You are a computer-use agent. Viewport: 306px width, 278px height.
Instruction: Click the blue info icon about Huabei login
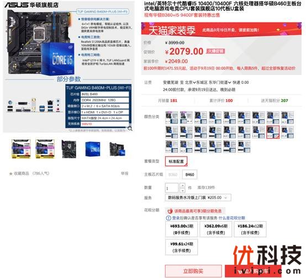click(x=168, y=218)
